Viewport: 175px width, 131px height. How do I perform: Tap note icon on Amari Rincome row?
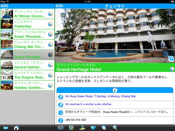[x=50, y=34]
